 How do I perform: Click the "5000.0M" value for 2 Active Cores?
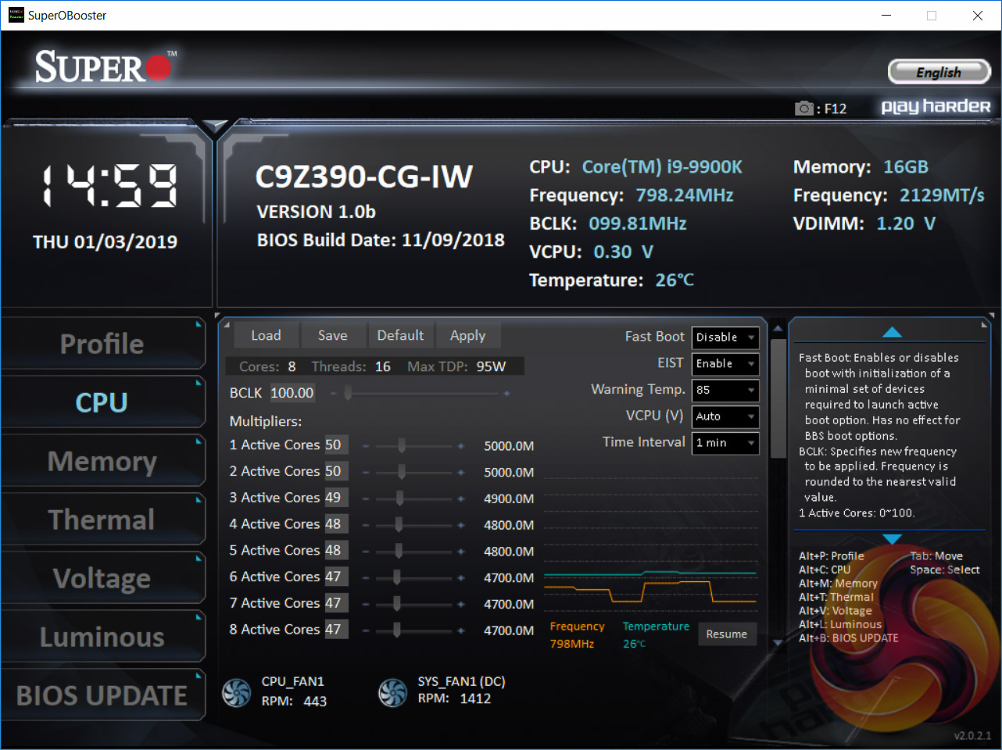click(509, 473)
